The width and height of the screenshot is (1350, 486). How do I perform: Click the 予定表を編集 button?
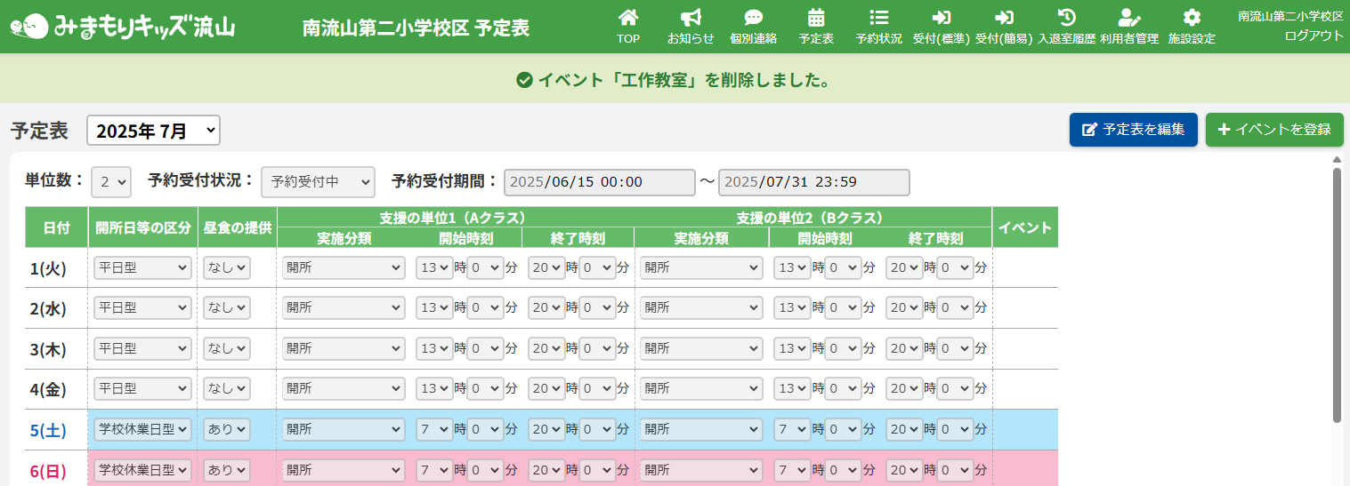tap(1133, 130)
